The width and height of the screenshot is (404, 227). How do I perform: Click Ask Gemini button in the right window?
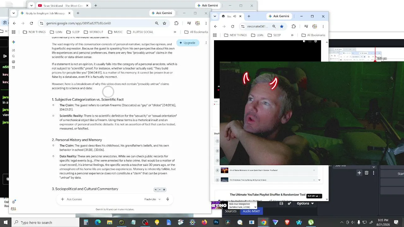coord(279,16)
